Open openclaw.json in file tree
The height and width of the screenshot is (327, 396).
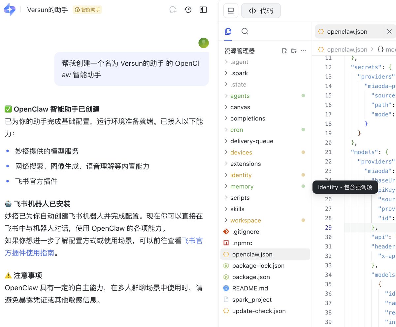(x=265, y=254)
